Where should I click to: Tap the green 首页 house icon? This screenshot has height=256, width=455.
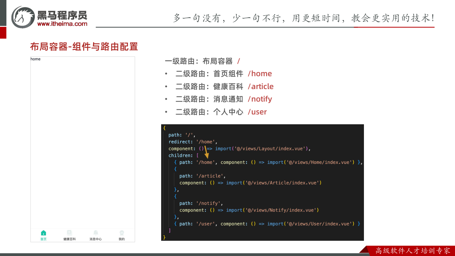[x=43, y=233]
